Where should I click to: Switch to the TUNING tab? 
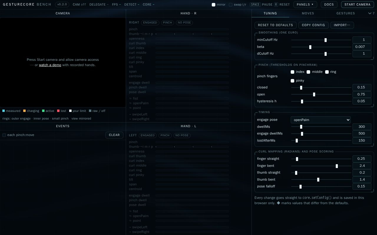pyautogui.click(x=270, y=13)
